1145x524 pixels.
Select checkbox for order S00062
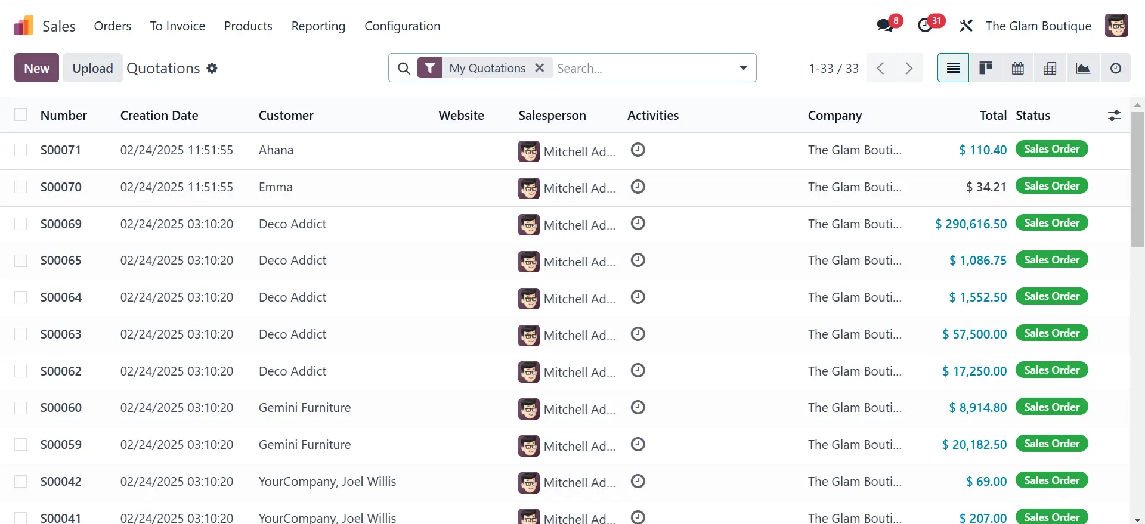pos(21,371)
